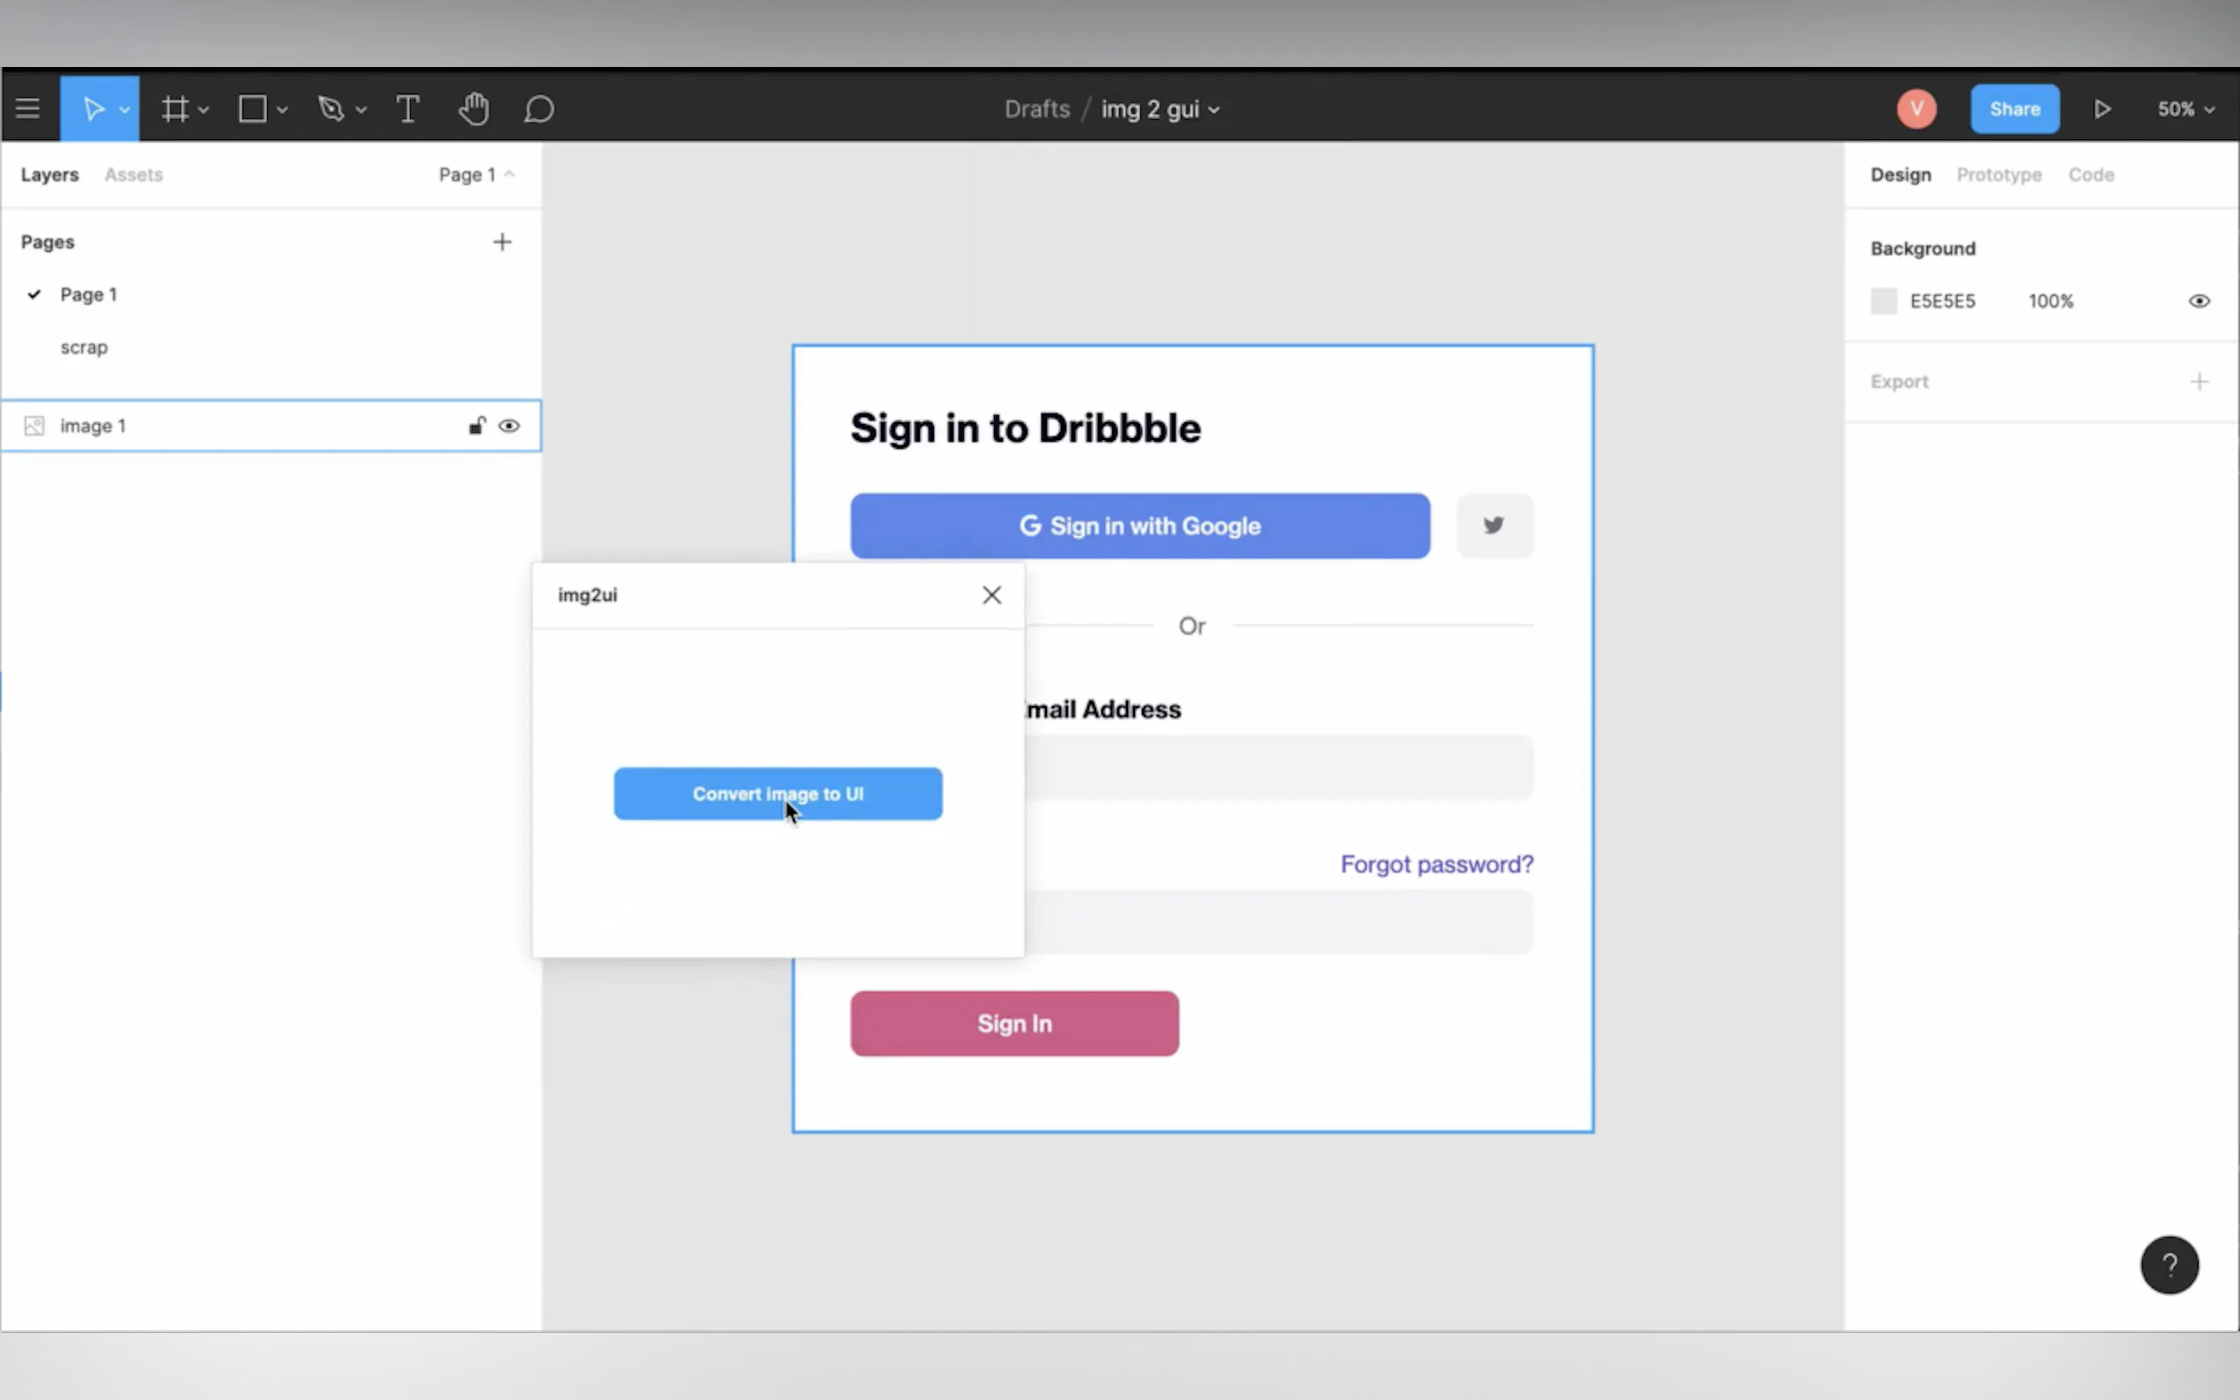Image resolution: width=2240 pixels, height=1400 pixels.
Task: Switch to the Assets tab
Action: (x=133, y=175)
